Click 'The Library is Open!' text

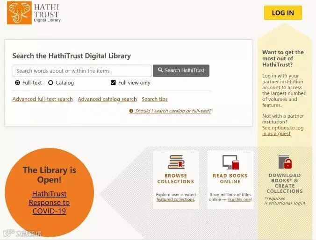(x=50, y=175)
